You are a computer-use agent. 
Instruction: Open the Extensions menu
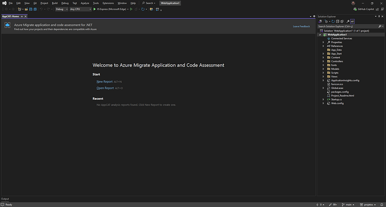(108, 3)
